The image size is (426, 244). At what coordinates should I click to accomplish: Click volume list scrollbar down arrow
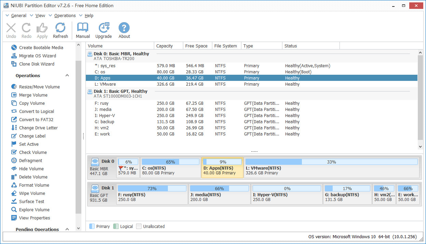coord(421,146)
